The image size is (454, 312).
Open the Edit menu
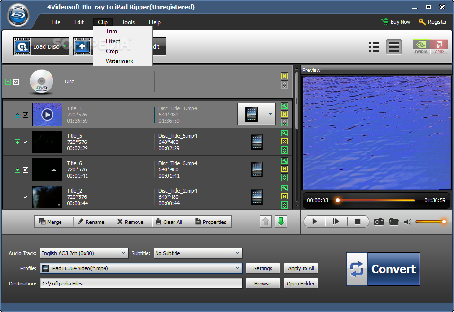(x=79, y=22)
